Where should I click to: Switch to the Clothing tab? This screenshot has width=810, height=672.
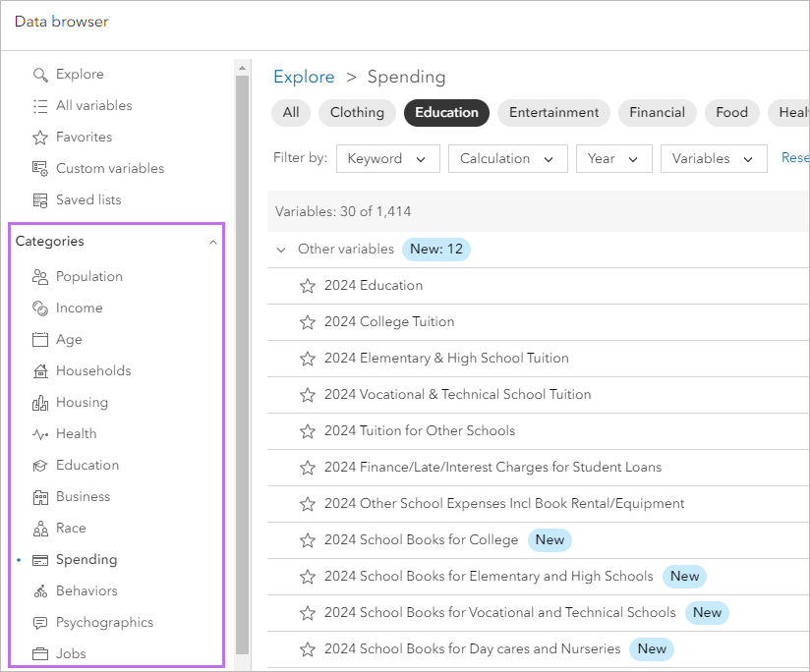click(x=356, y=112)
